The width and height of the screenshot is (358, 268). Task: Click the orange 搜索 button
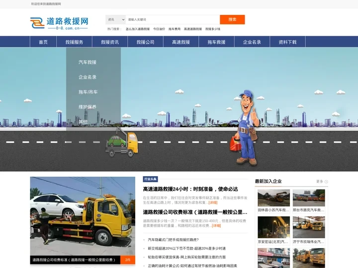pos(232,19)
